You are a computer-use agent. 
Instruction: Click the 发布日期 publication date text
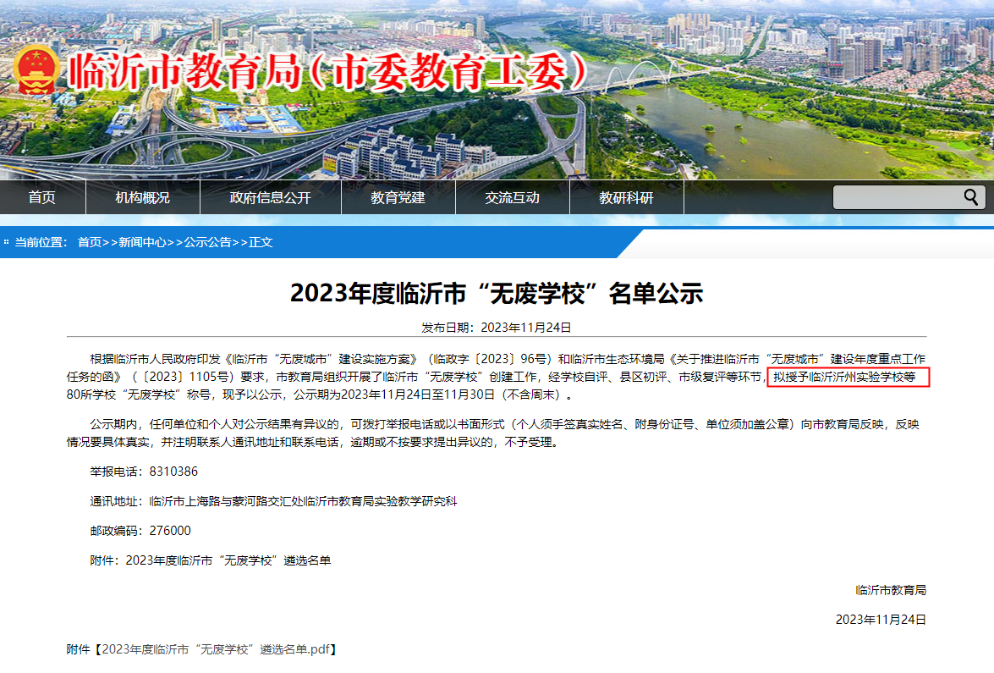497,324
